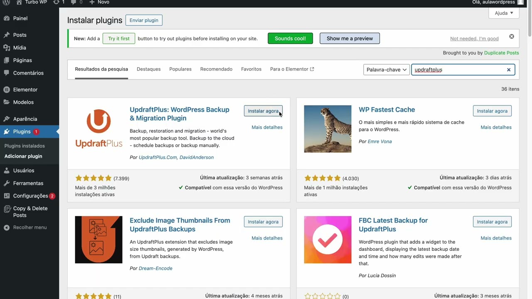Screen dimensions: 532x299
Task: Open Mais detalhes for FBC Latest Backup
Action: [x=496, y=238]
